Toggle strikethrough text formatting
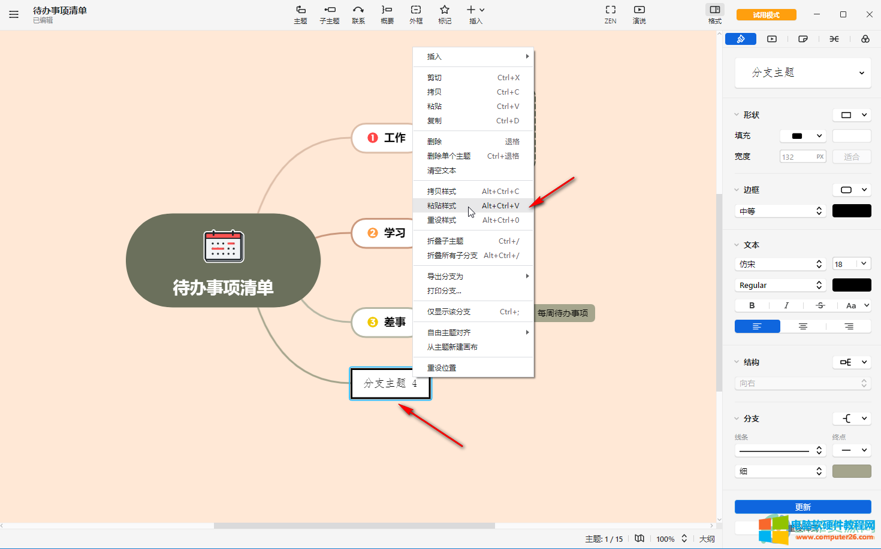Viewport: 881px width, 549px height. pos(820,305)
